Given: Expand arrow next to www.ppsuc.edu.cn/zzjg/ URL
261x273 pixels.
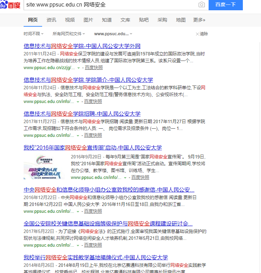Looking at the screenshot, I should pyautogui.click(x=79, y=68).
